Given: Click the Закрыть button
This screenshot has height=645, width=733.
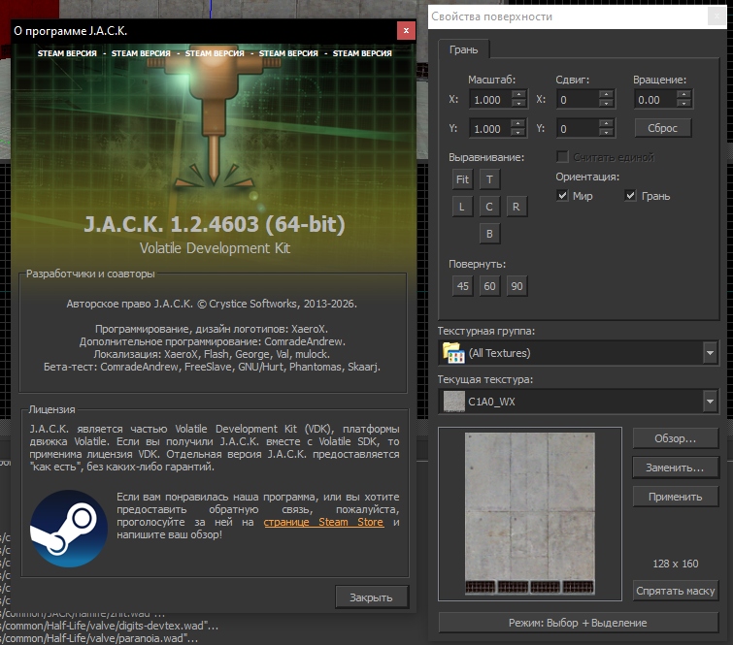Looking at the screenshot, I should coord(371,597).
